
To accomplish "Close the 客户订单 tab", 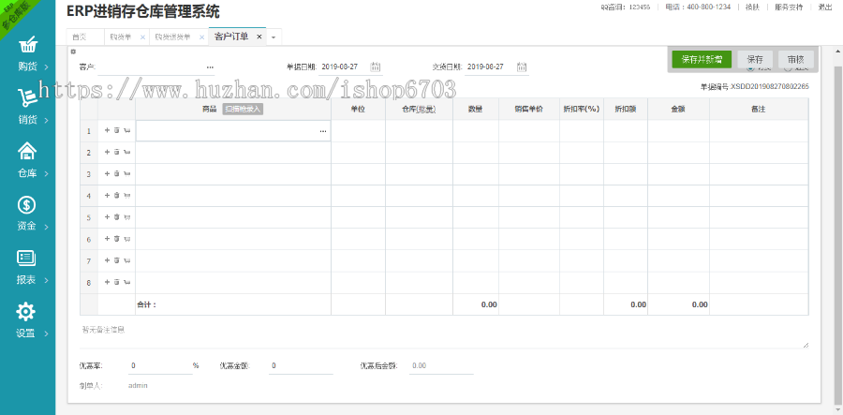I will coord(259,37).
